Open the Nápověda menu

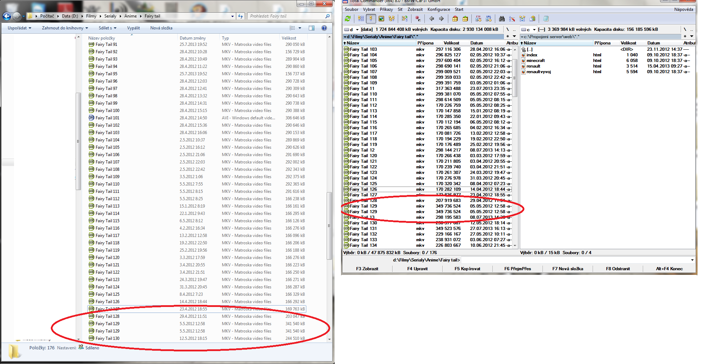(x=683, y=9)
